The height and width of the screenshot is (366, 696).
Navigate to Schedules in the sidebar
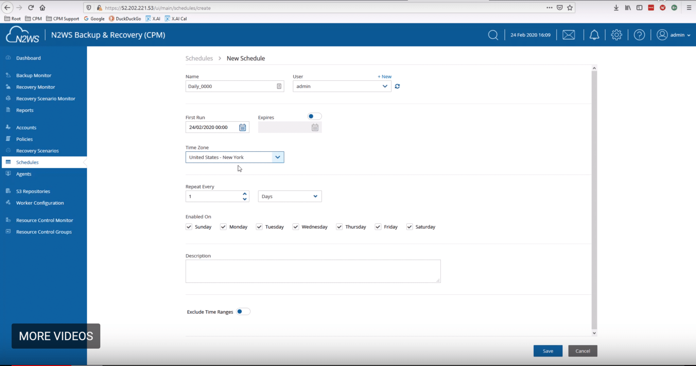tap(27, 162)
